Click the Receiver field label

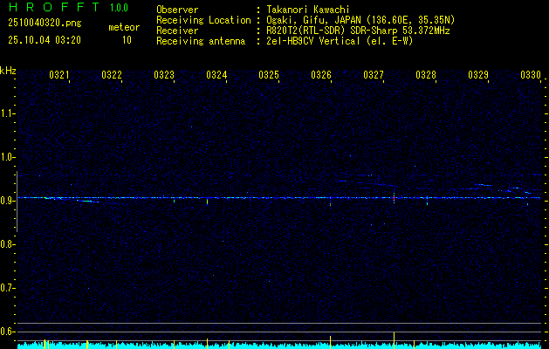coord(177,31)
